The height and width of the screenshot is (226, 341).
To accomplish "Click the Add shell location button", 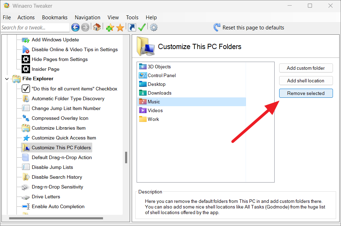I will pyautogui.click(x=306, y=81).
